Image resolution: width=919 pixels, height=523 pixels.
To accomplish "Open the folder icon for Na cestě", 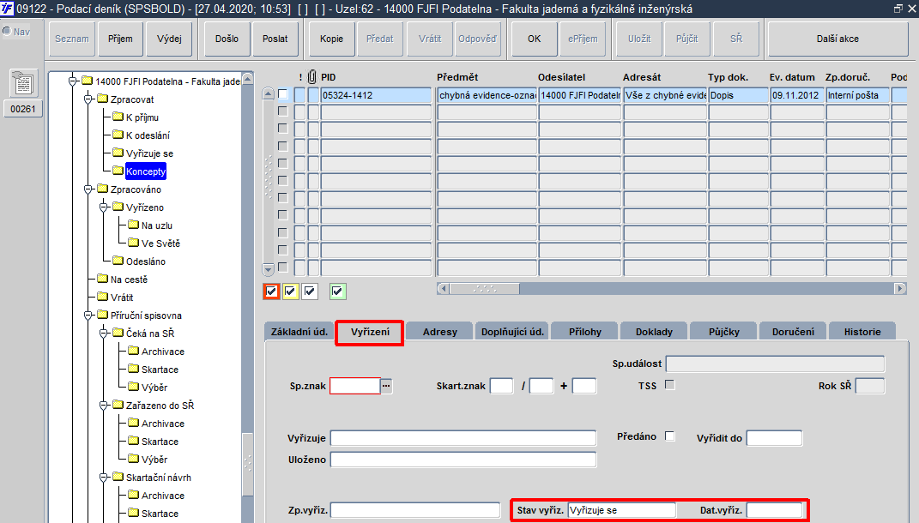I will point(103,279).
